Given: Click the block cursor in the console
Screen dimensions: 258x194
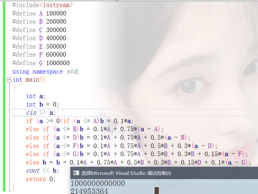Looking at the screenshot, I should coord(157,191).
